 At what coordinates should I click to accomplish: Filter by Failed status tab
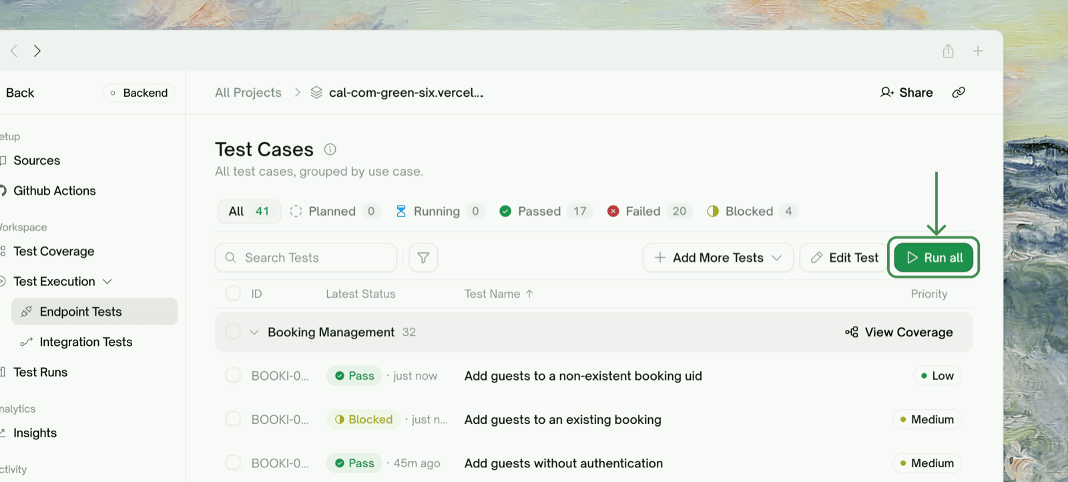649,212
